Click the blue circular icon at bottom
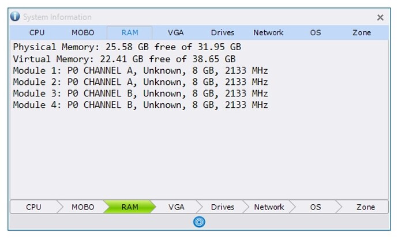Image resolution: width=398 pixels, height=240 pixels. 199,222
